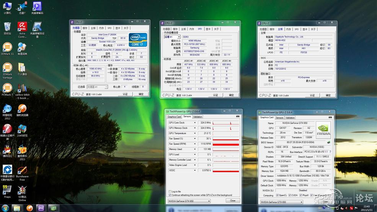Click the GPU Core Clock sensor graph
This screenshot has height=212, width=377.
tap(226, 123)
